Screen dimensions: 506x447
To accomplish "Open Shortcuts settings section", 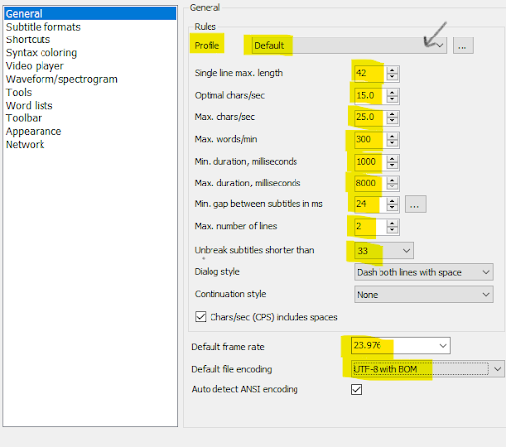I will [x=28, y=39].
